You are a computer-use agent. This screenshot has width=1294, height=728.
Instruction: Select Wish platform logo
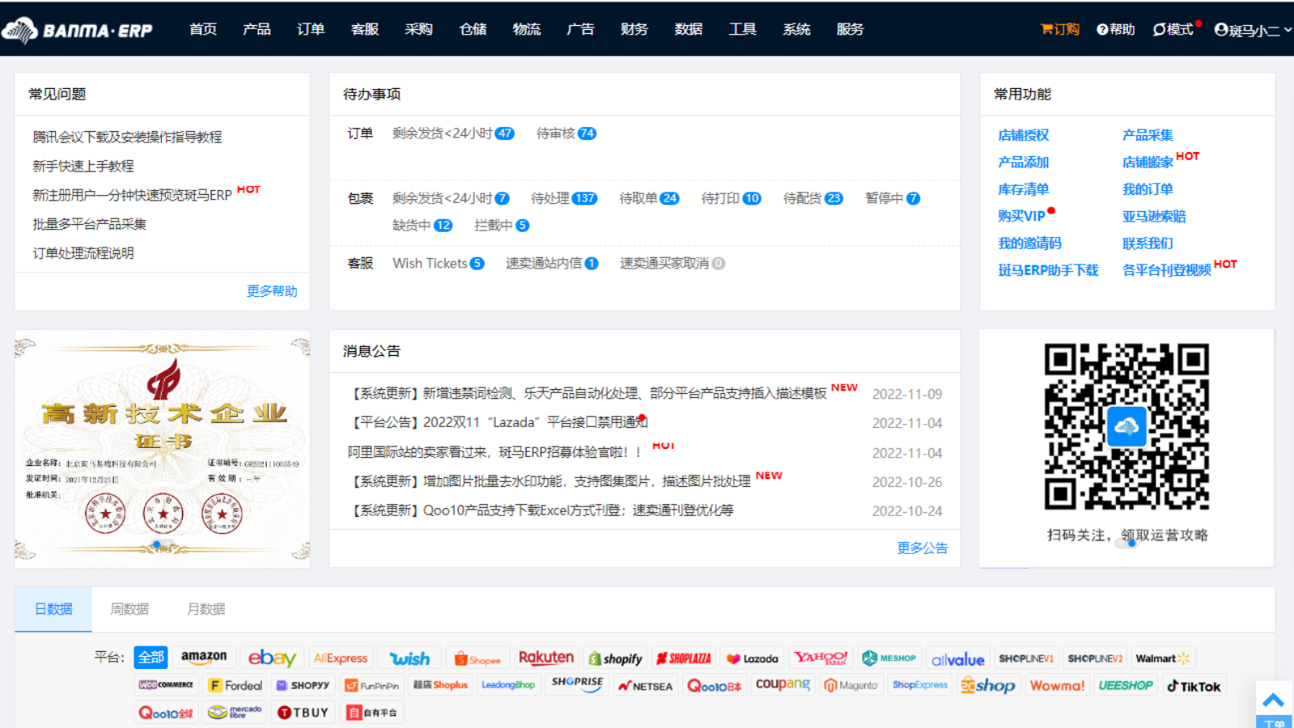coord(410,658)
